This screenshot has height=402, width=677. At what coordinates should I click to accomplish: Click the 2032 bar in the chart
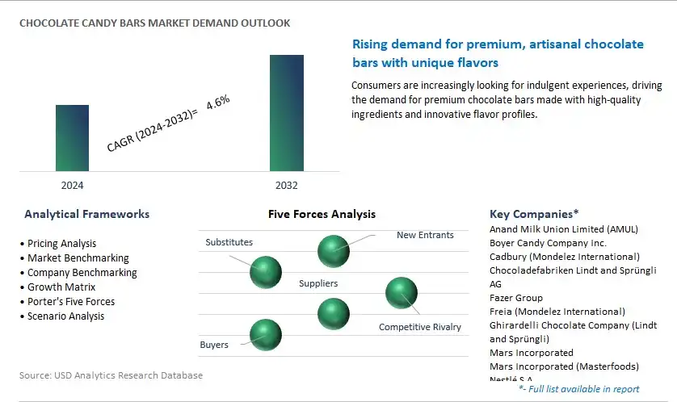pos(287,113)
